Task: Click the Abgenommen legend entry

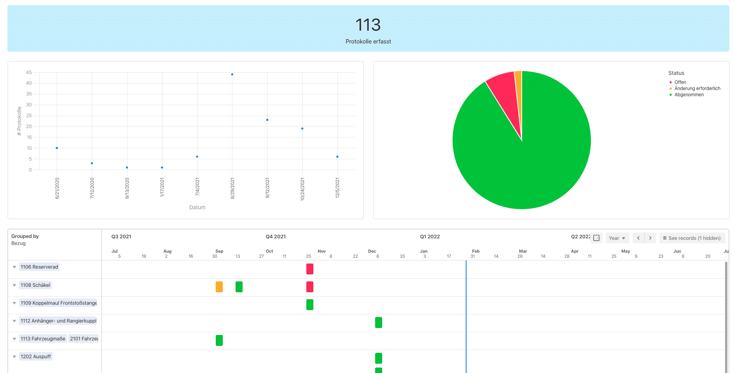Action: coord(687,95)
